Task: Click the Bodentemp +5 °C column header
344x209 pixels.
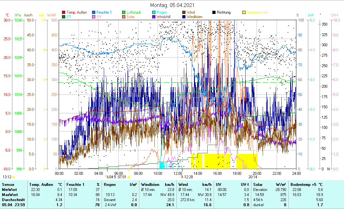Action: [303, 184]
